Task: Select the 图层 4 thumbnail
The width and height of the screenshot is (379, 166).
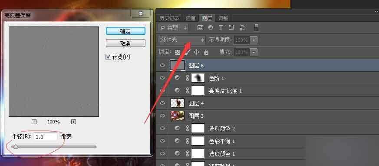Action: click(x=178, y=103)
